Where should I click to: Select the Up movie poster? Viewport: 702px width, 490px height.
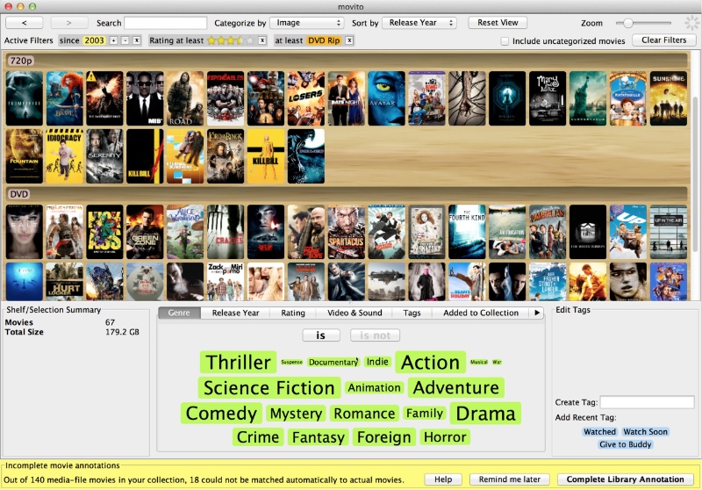click(628, 232)
